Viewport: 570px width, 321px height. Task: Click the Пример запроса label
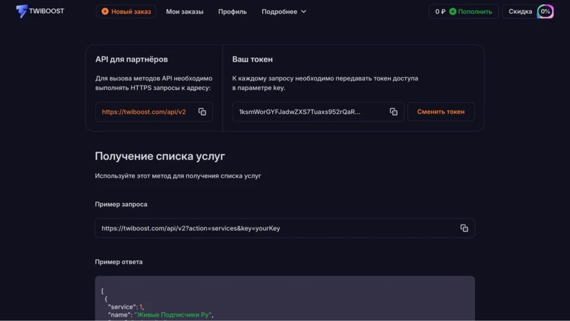(121, 204)
